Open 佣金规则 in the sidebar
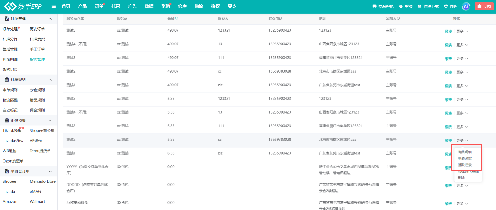The width and height of the screenshot is (496, 210). 37,110
